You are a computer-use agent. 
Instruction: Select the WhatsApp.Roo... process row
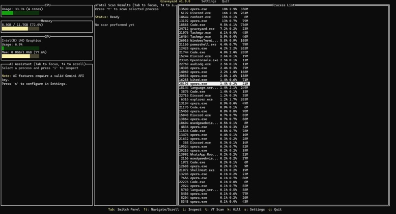214,154
